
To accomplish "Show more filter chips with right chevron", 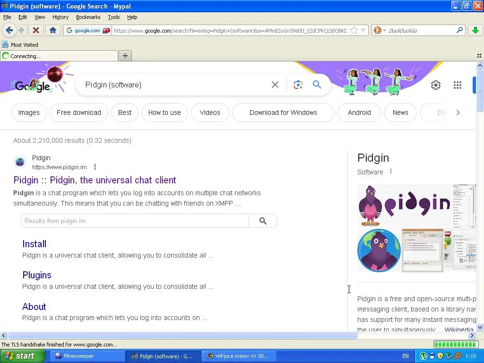I will [x=458, y=112].
